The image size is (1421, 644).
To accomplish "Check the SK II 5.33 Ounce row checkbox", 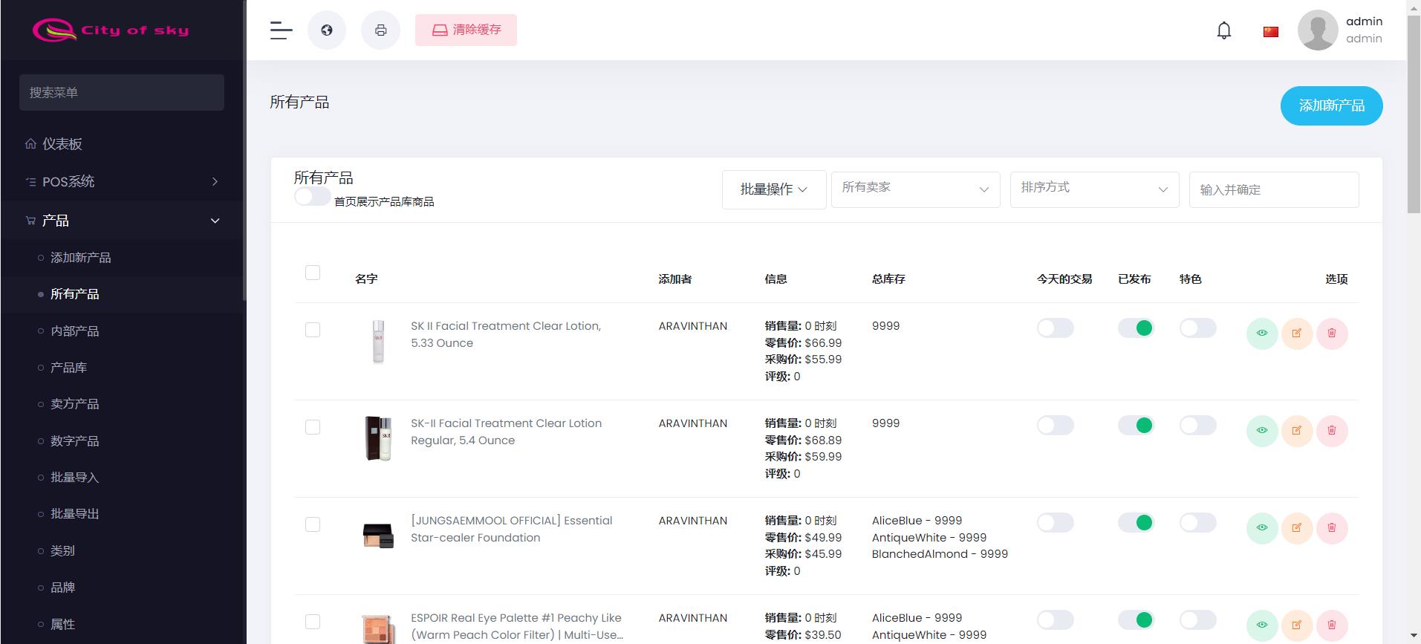I will pyautogui.click(x=313, y=330).
